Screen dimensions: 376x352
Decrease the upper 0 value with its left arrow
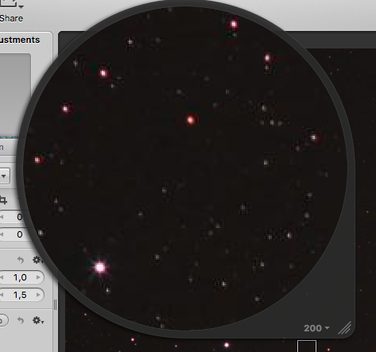2,217
